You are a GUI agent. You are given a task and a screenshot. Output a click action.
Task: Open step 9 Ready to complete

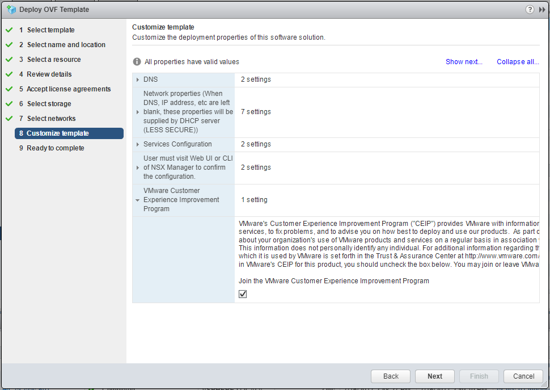(55, 148)
